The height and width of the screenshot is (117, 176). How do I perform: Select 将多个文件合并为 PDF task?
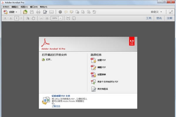tap(108, 82)
